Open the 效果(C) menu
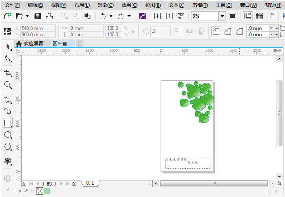The image size is (285, 197). coord(129,5)
